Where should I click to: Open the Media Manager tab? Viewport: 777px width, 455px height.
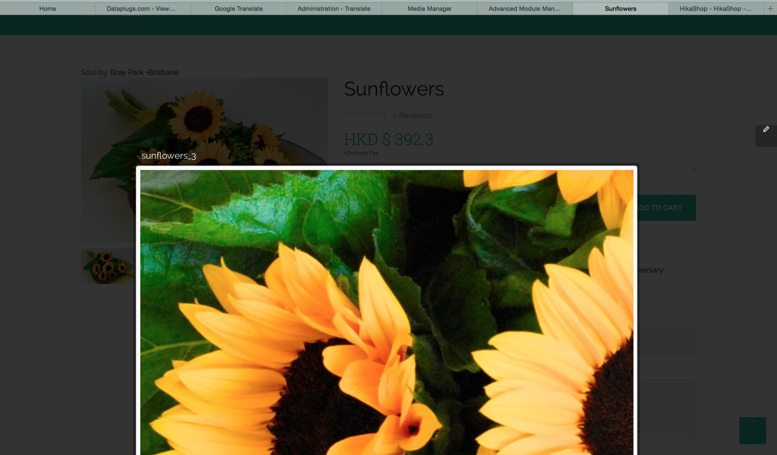click(429, 9)
